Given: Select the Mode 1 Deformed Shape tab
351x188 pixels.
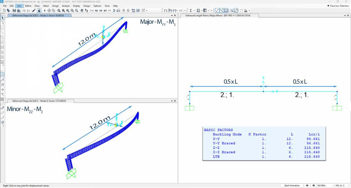Looking at the screenshot, I should point(40,15).
